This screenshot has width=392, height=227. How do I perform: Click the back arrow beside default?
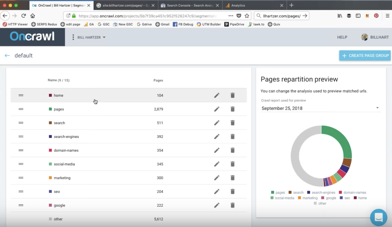tap(7, 56)
